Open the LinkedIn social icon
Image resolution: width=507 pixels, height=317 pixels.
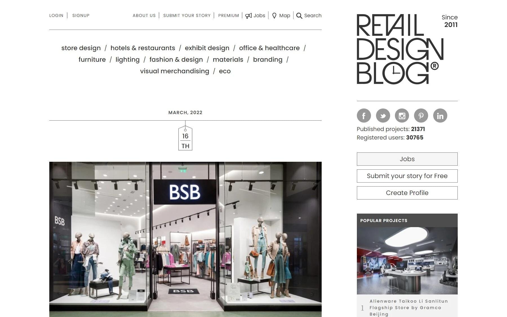pos(440,116)
